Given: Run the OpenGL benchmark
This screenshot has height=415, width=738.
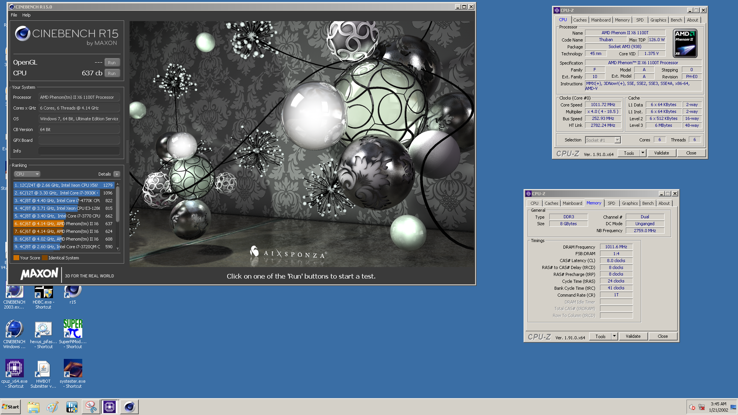Looking at the screenshot, I should click(x=112, y=62).
